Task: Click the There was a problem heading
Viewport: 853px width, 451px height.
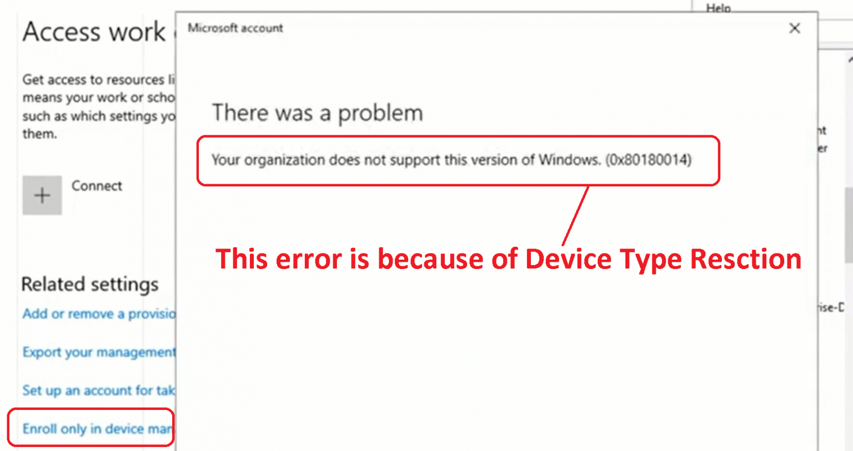Action: point(317,113)
